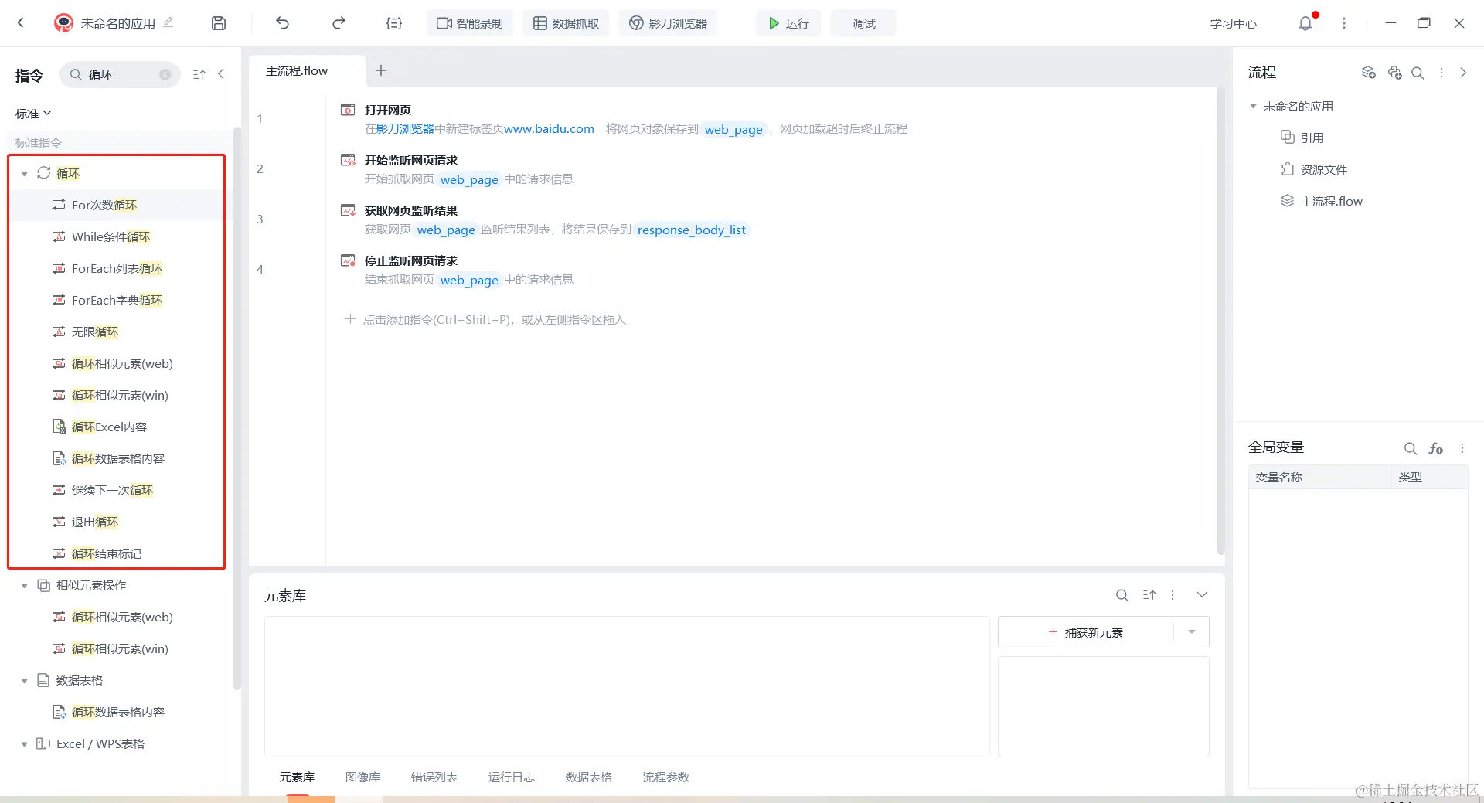The height and width of the screenshot is (803, 1484).
Task: Add a new flow tab with plus
Action: pyautogui.click(x=381, y=70)
